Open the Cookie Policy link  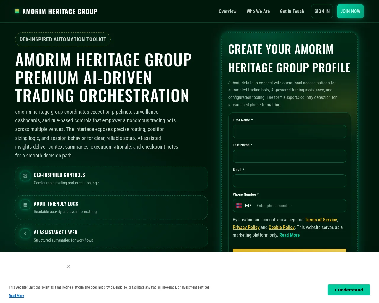point(282,227)
